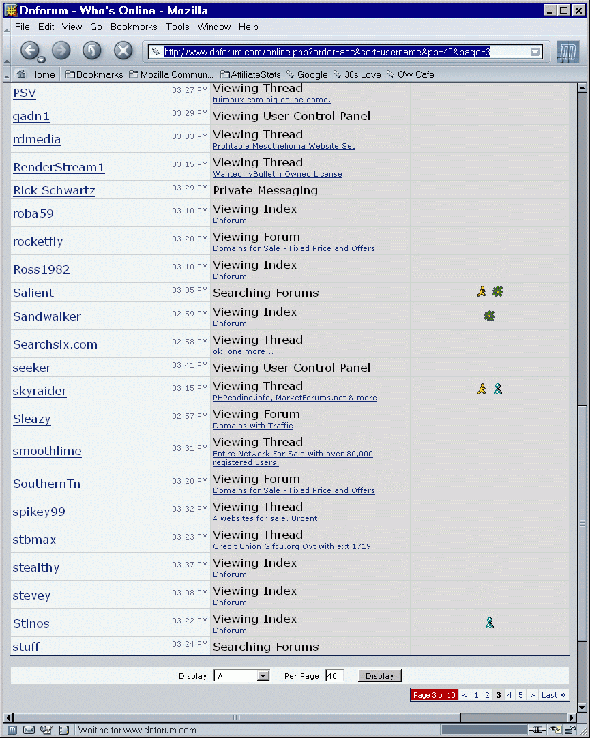Image resolution: width=590 pixels, height=738 pixels.
Task: Click the Home bookmark toolbar button
Action: point(35,74)
